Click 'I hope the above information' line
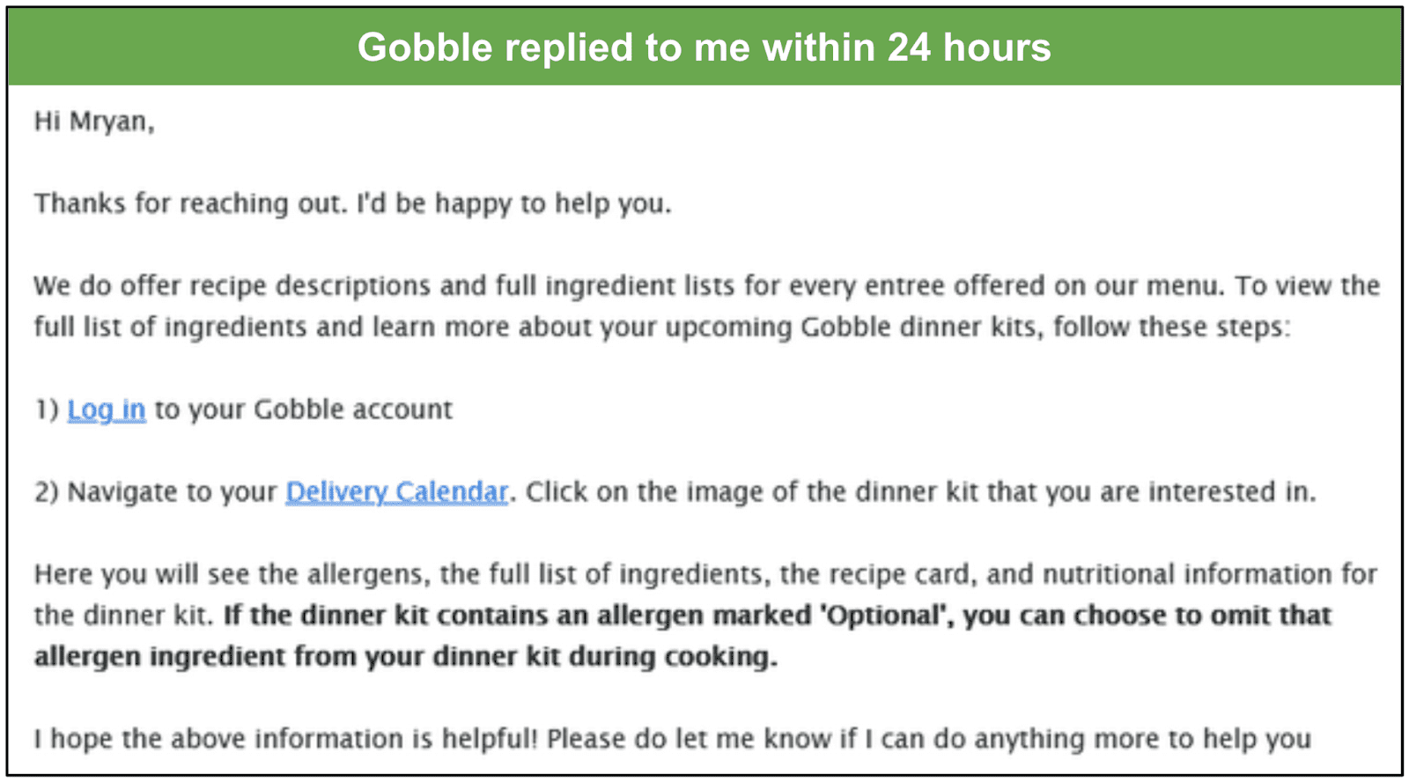The image size is (1409, 782). (x=673, y=738)
